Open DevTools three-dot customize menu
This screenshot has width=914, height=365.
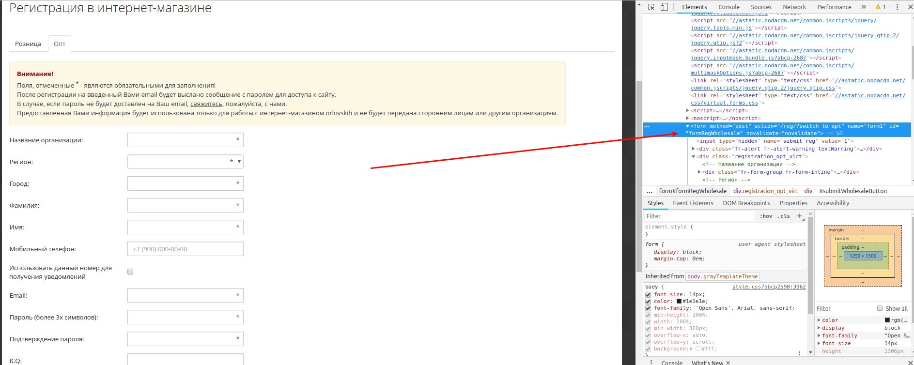[x=897, y=7]
